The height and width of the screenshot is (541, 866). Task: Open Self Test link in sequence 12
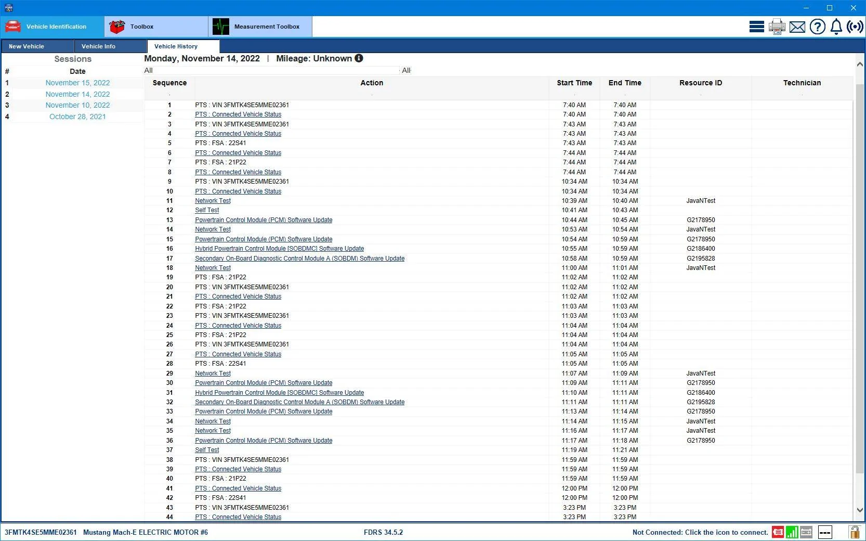click(x=207, y=210)
